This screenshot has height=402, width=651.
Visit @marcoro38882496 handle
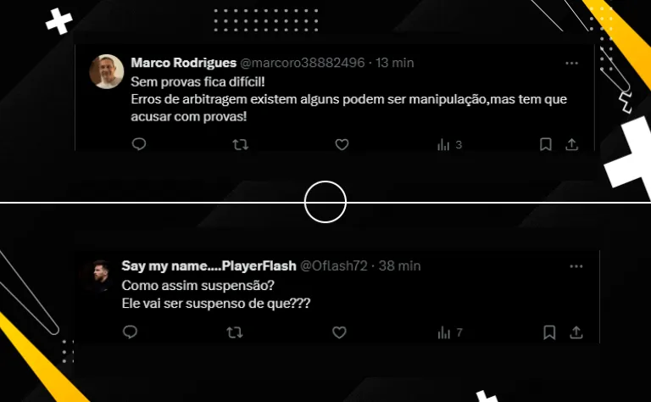click(303, 63)
